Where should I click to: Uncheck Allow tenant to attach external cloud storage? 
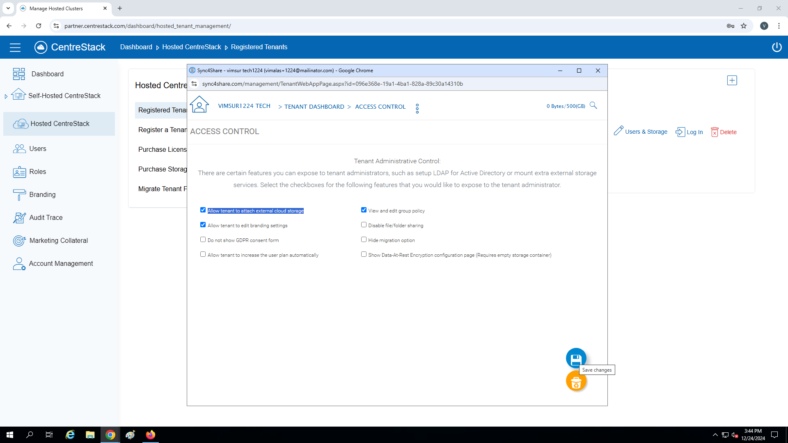click(x=203, y=210)
